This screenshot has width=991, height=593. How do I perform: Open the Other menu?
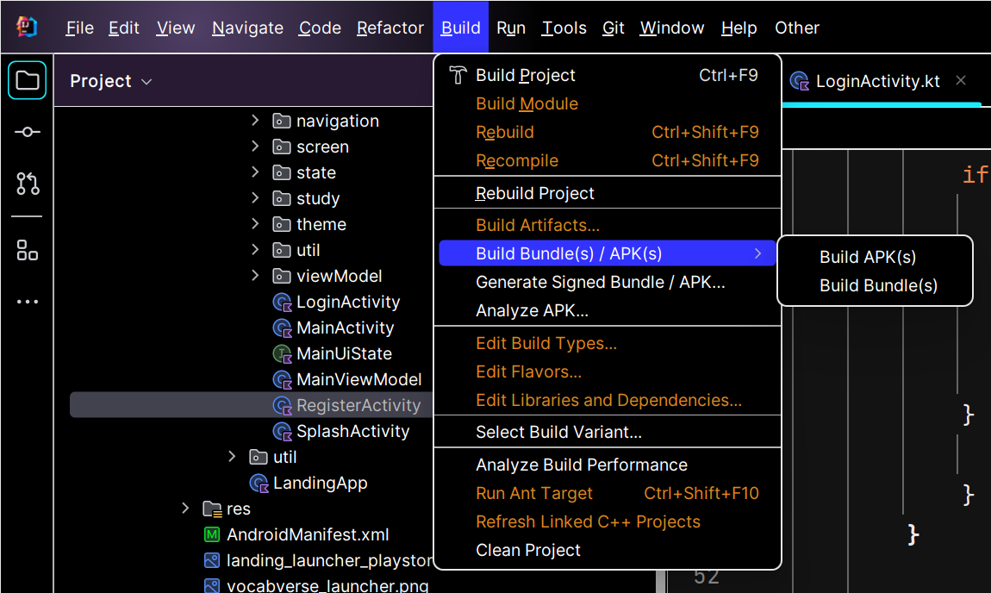tap(797, 28)
